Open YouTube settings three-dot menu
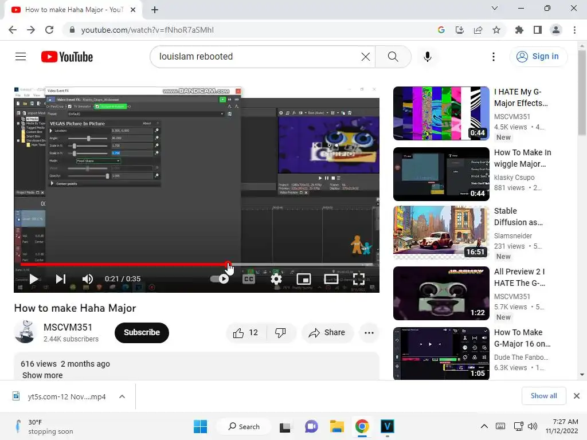 coord(494,57)
